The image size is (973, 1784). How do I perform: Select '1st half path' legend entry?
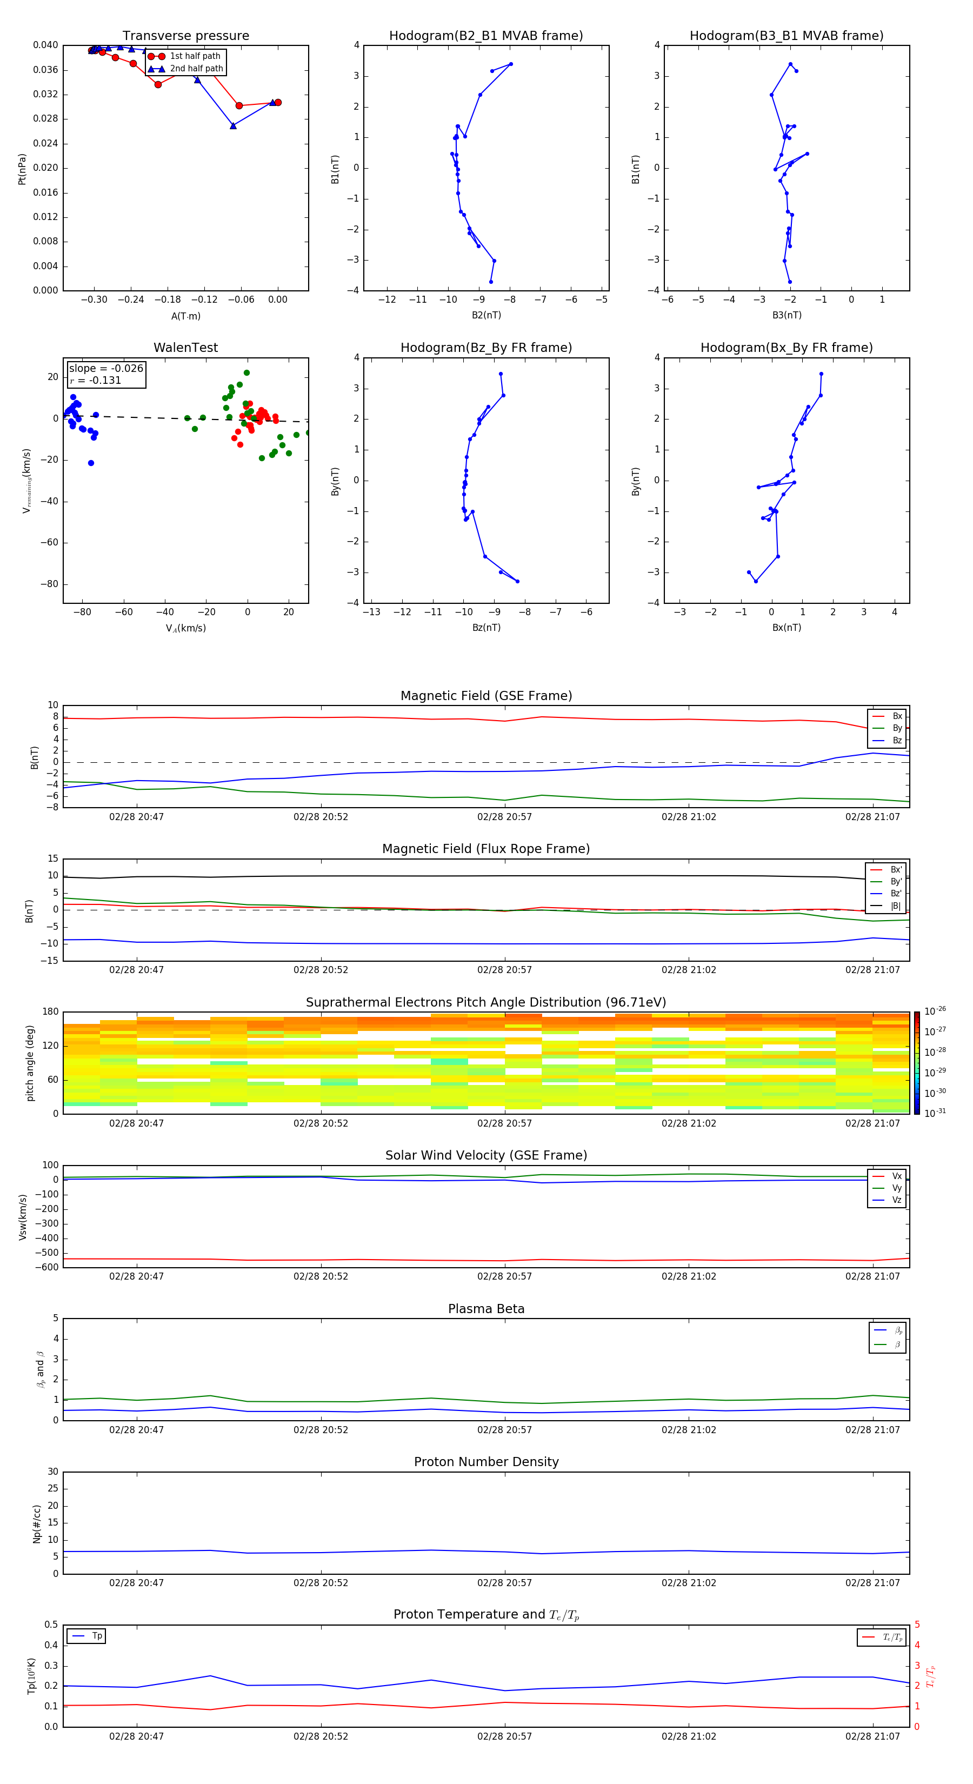(184, 56)
